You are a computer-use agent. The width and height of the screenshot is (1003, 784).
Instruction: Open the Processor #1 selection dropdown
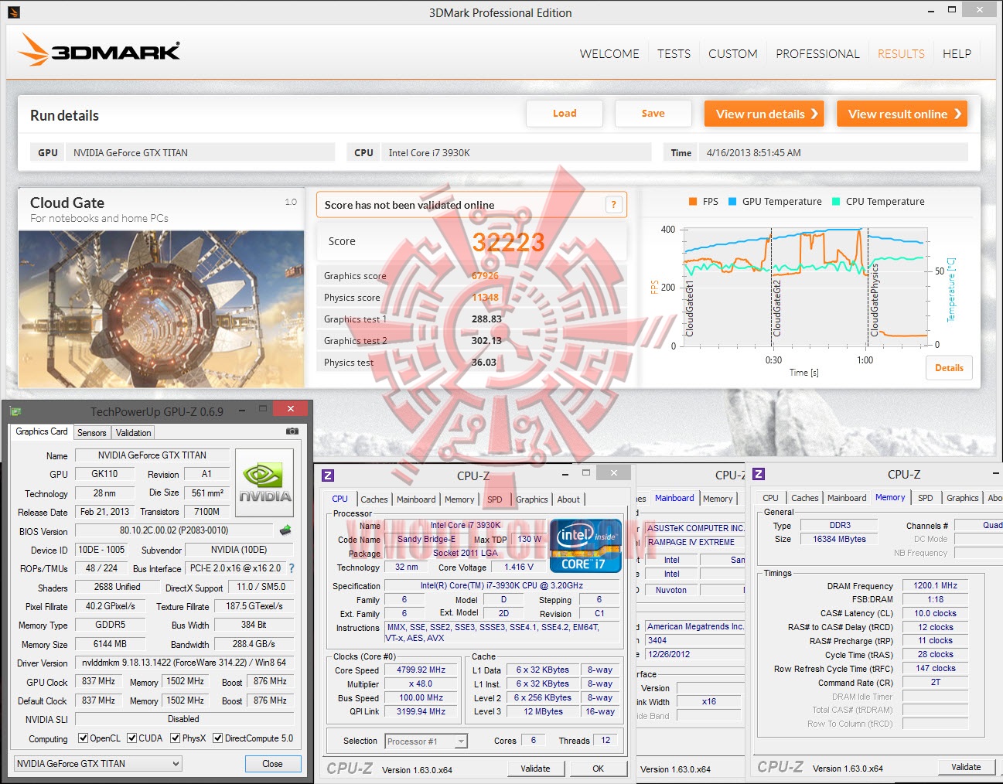pyautogui.click(x=426, y=741)
